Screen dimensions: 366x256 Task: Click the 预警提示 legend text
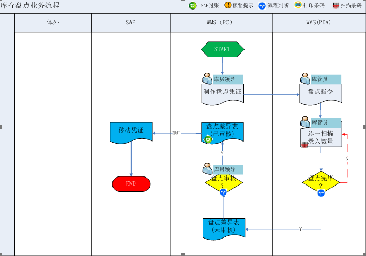pyautogui.click(x=243, y=6)
